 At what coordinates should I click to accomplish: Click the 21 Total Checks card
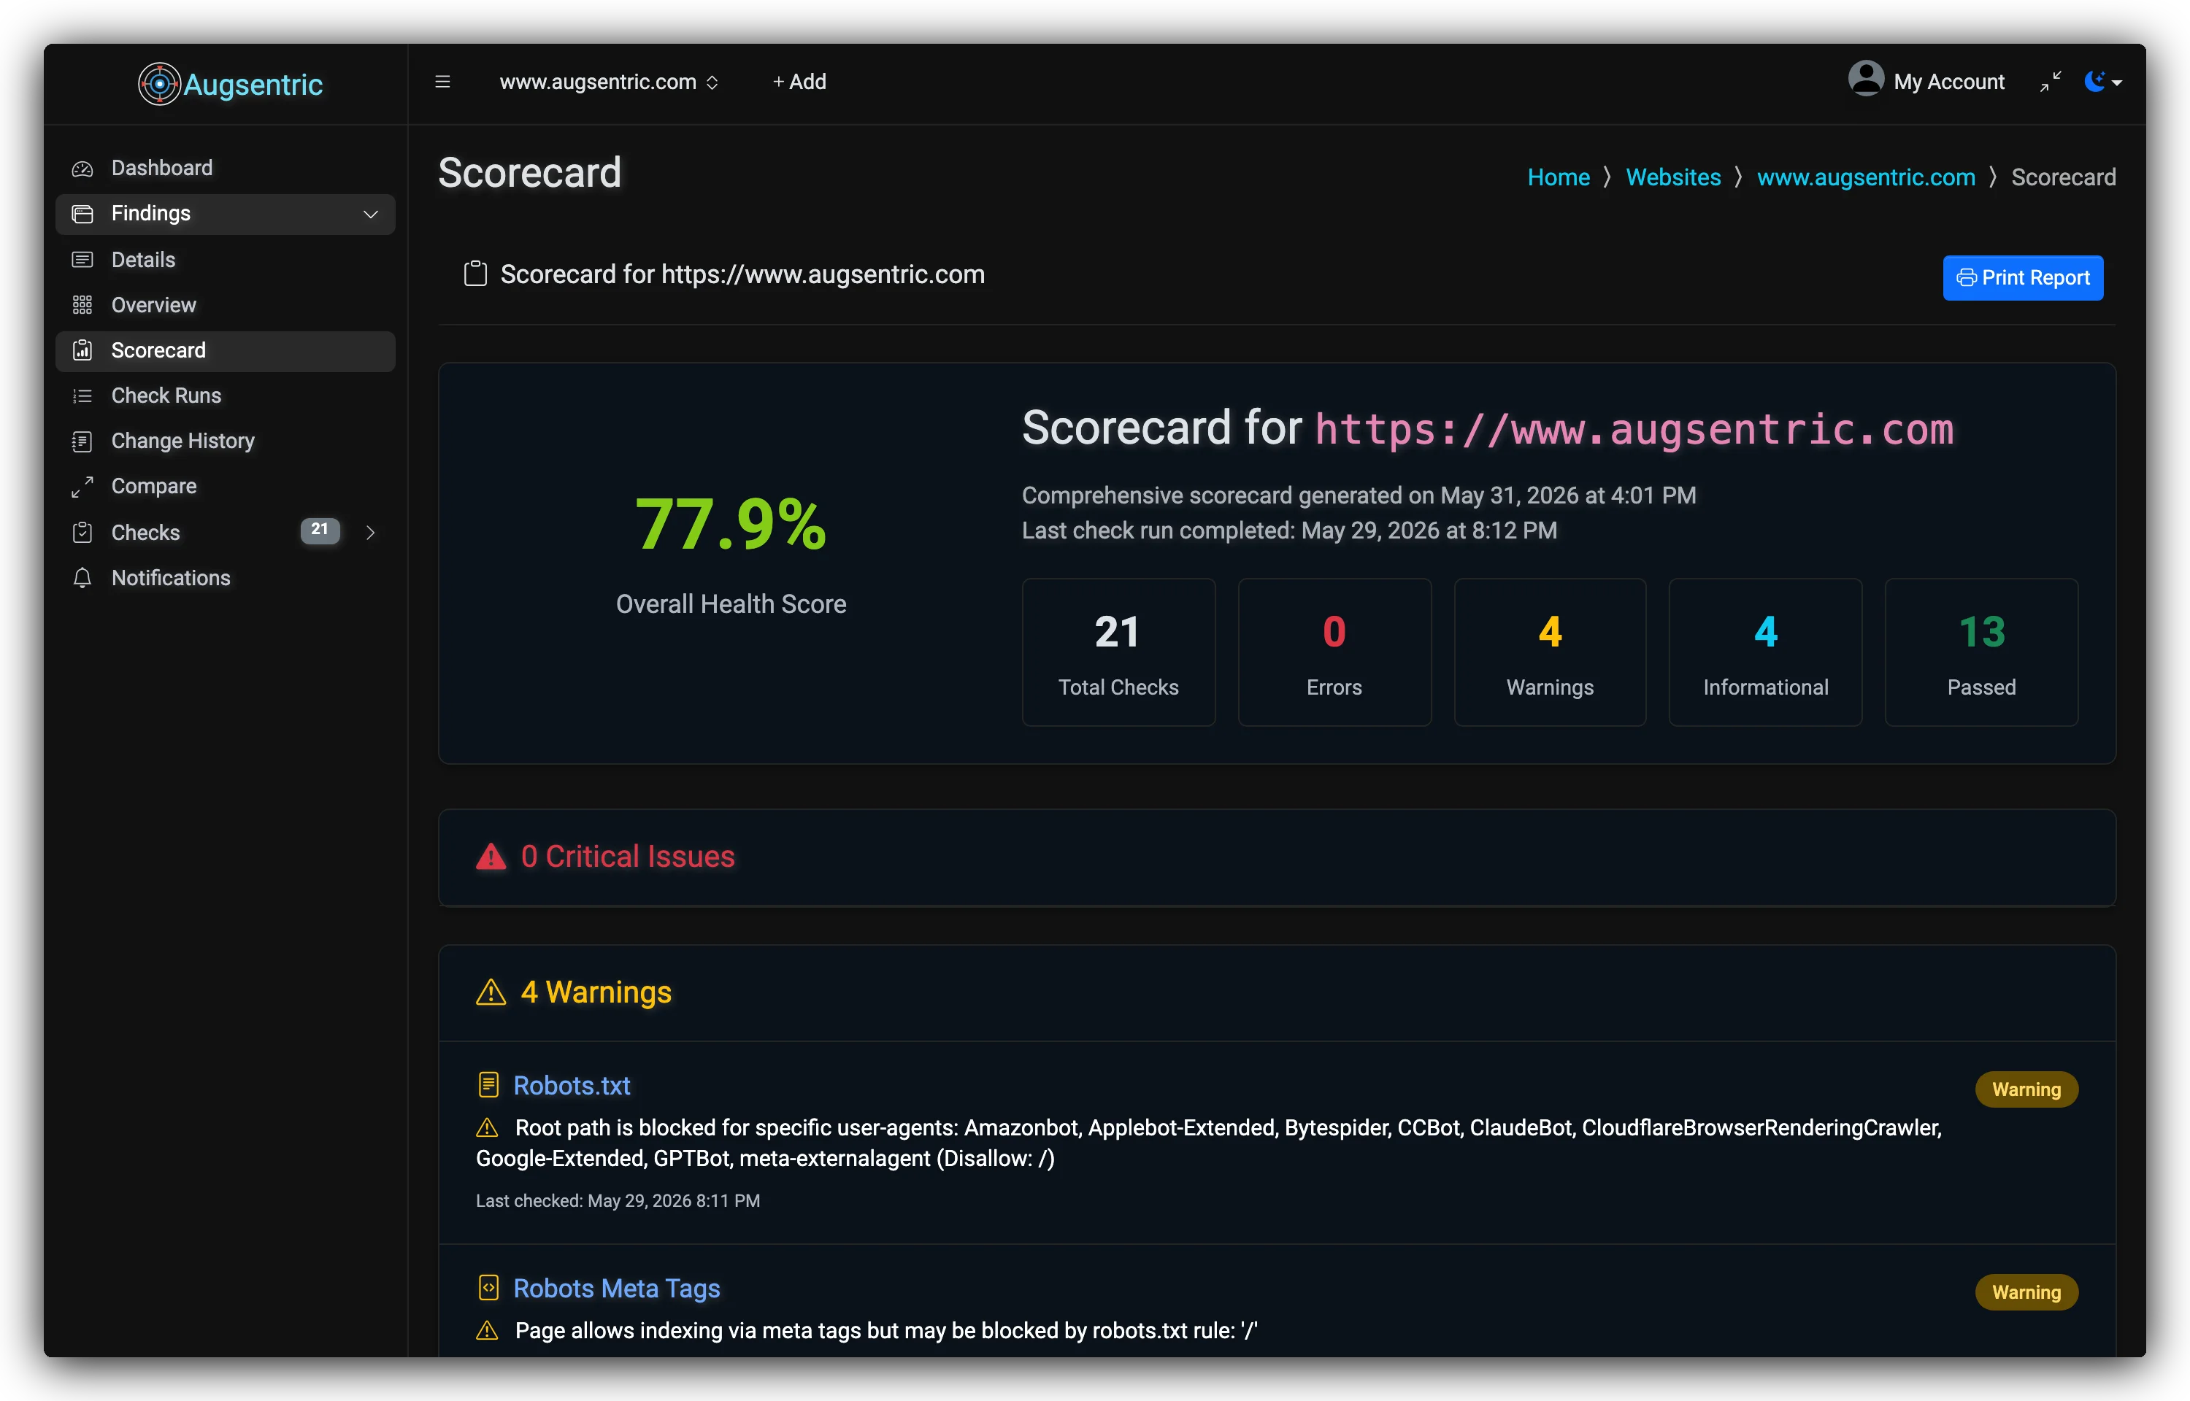pos(1118,652)
